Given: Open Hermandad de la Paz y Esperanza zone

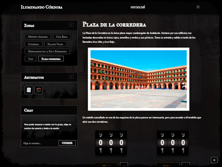Looking at the screenshot, I should tap(47, 52).
